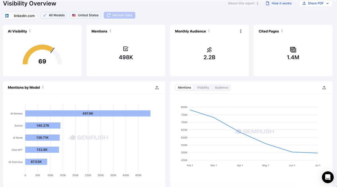
Task: Click the Jul 1 date label
Action: [317, 166]
